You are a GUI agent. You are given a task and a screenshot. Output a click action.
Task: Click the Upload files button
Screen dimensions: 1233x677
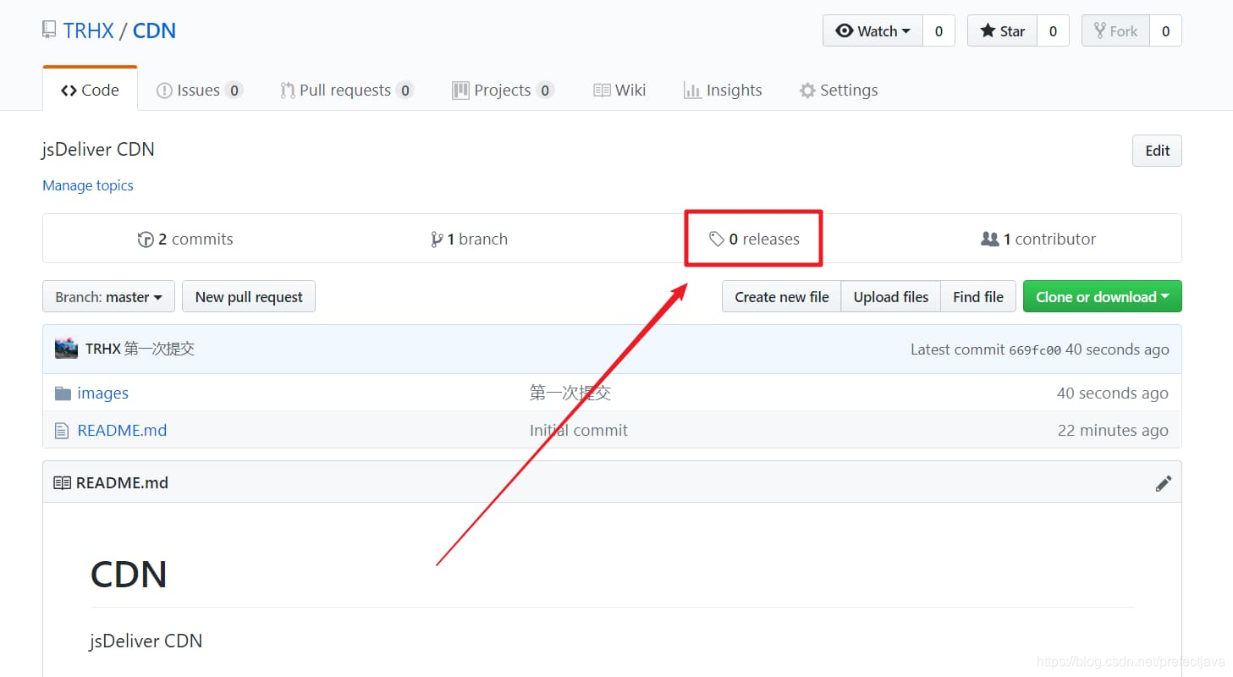pyautogui.click(x=890, y=297)
